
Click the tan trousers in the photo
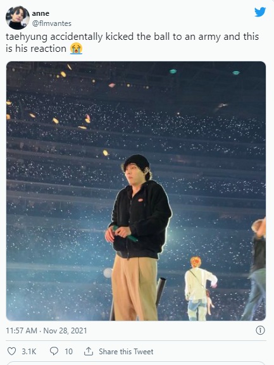click(x=135, y=287)
